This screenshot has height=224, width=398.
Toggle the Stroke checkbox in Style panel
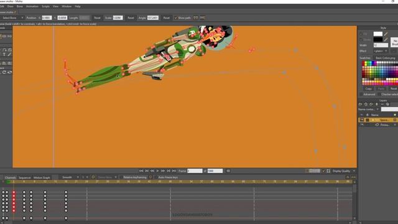click(x=361, y=40)
